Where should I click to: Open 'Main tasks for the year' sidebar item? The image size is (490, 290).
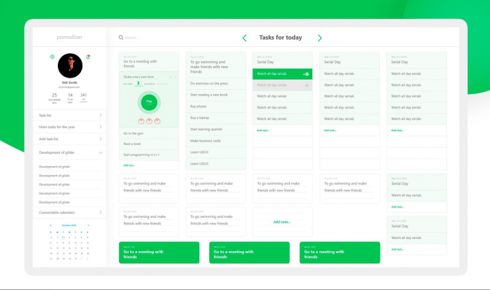(x=69, y=127)
